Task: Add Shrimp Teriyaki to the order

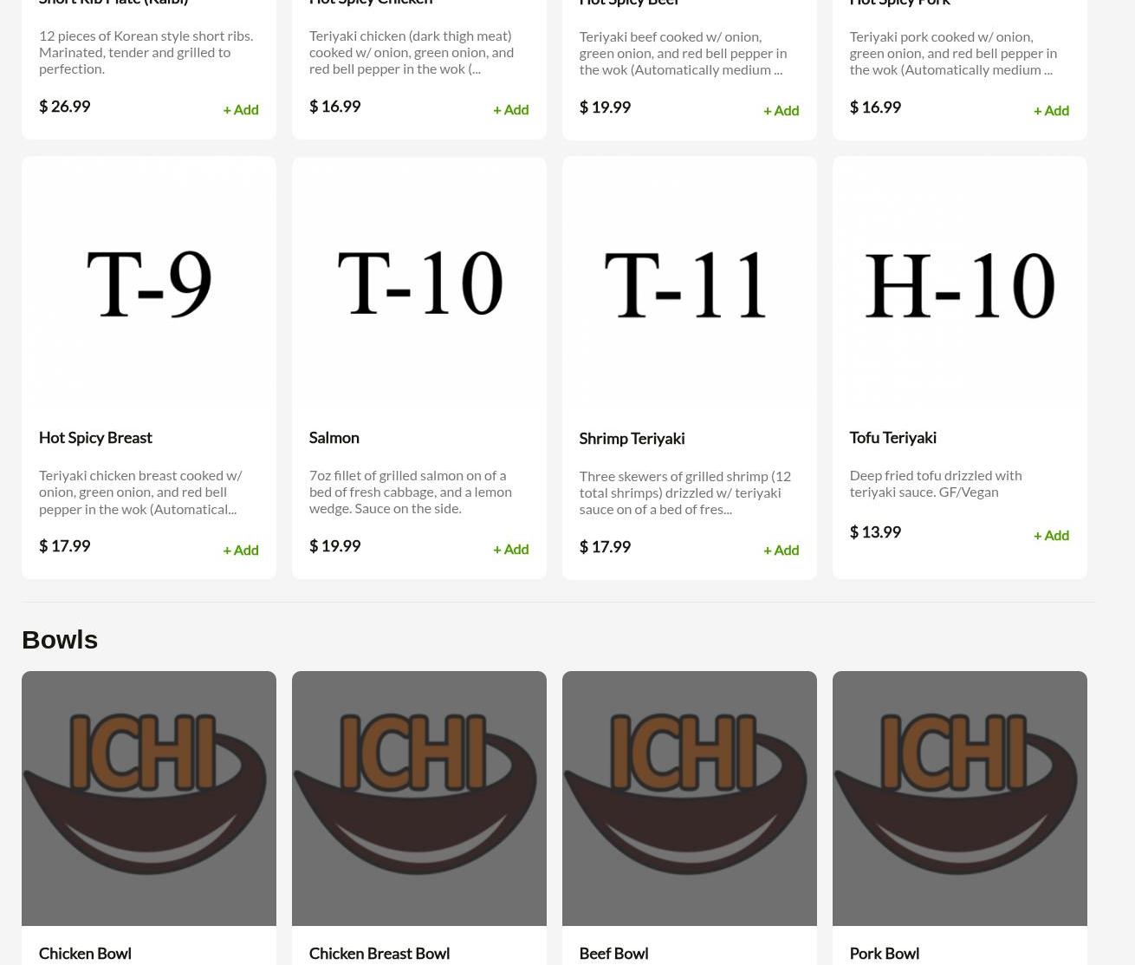Action: (782, 550)
